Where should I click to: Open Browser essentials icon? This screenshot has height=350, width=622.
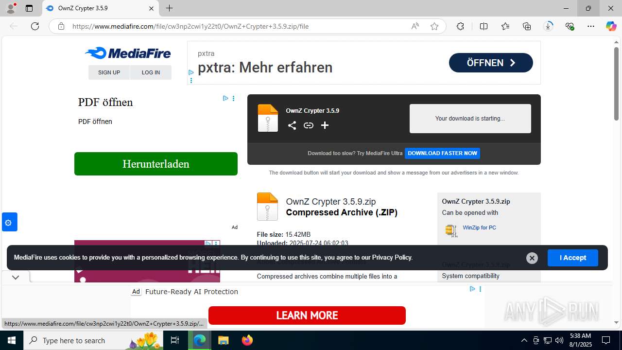[x=570, y=26]
